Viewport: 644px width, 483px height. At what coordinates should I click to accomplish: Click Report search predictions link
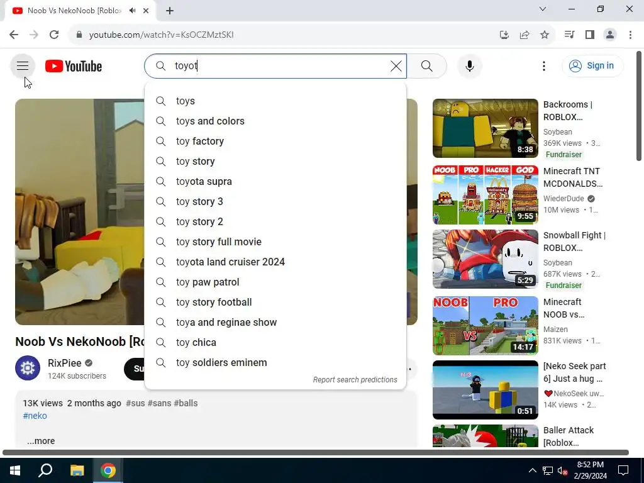click(x=355, y=379)
